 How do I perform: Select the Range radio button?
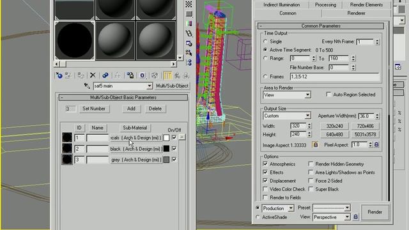265,58
